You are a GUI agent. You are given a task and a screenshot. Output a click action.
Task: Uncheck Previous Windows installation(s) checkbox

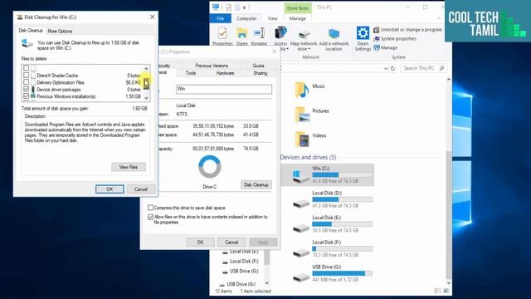pos(26,96)
